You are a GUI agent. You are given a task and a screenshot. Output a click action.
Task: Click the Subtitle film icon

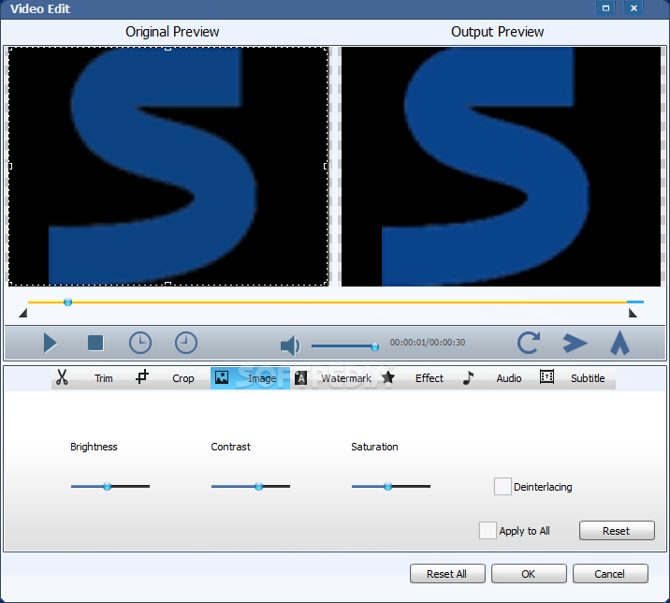(546, 376)
